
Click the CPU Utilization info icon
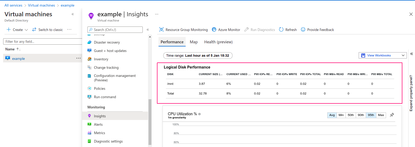click(199, 114)
